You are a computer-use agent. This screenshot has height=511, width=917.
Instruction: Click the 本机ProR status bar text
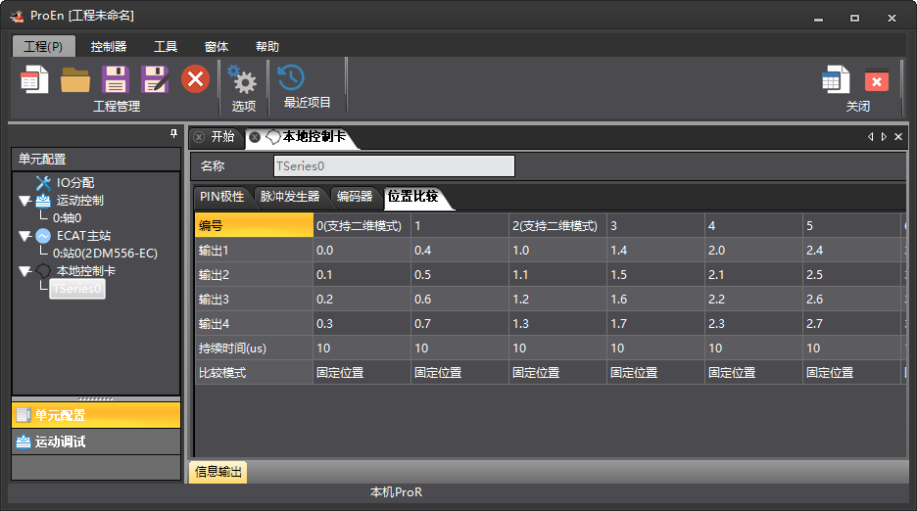pos(396,492)
